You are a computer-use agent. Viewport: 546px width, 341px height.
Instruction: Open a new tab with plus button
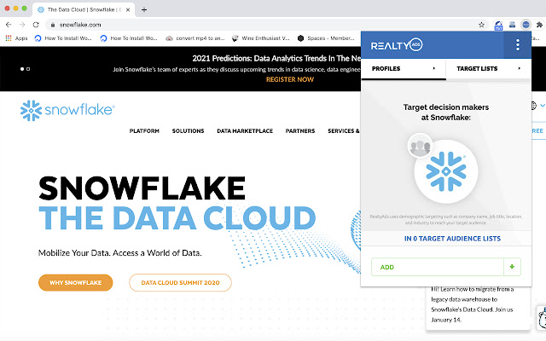pyautogui.click(x=144, y=9)
